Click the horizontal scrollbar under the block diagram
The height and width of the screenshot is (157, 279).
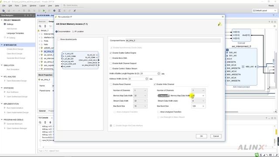pyautogui.click(x=231, y=112)
